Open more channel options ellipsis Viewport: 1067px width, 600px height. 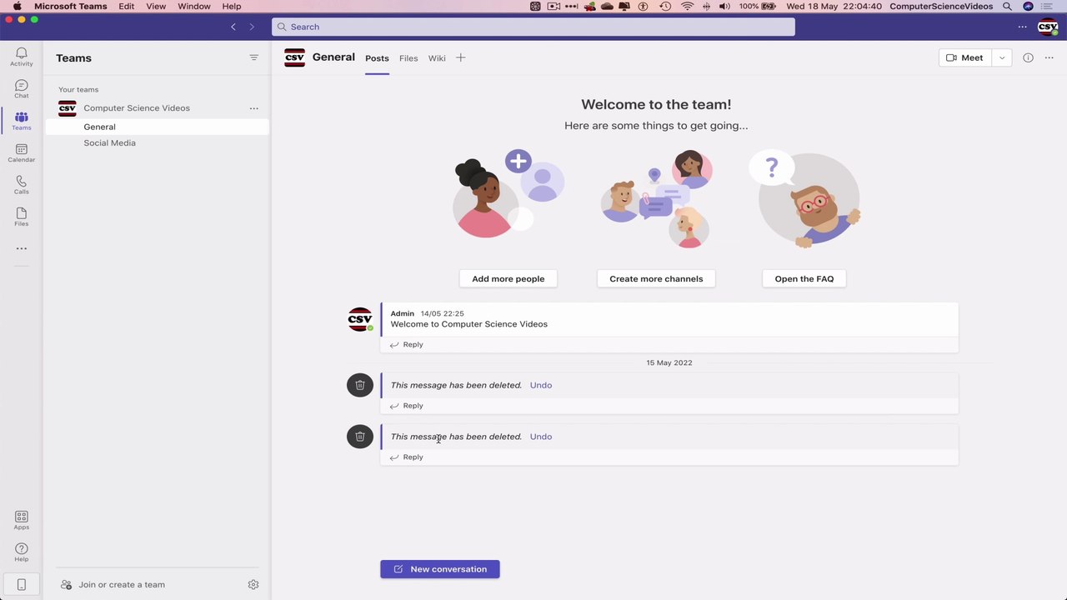[1048, 57]
